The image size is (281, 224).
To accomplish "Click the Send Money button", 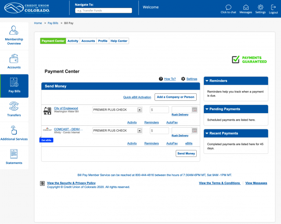I will point(186,153).
